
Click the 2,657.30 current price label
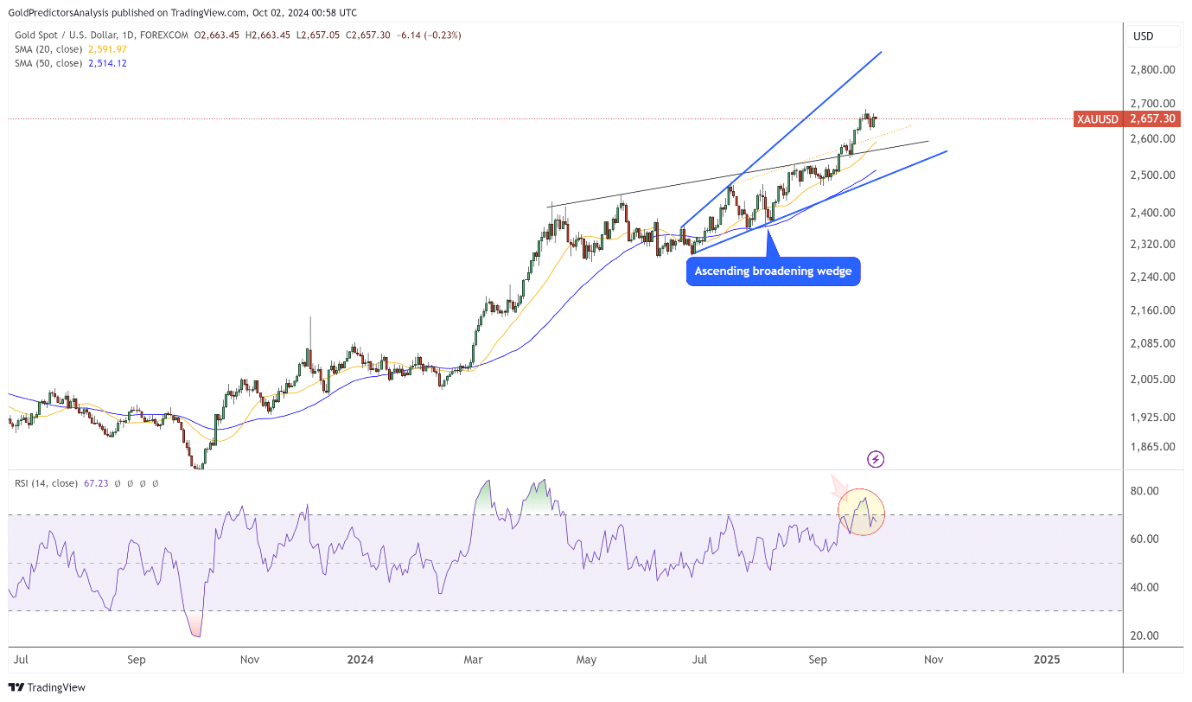pyautogui.click(x=1152, y=119)
